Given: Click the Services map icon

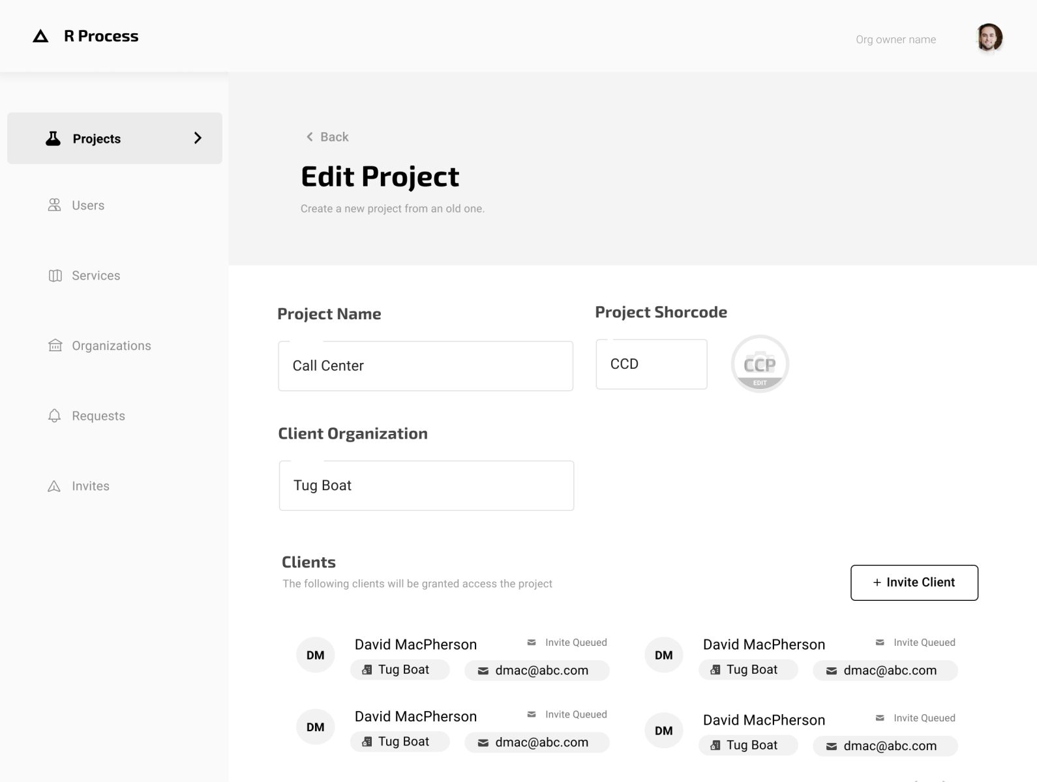Looking at the screenshot, I should tap(55, 276).
